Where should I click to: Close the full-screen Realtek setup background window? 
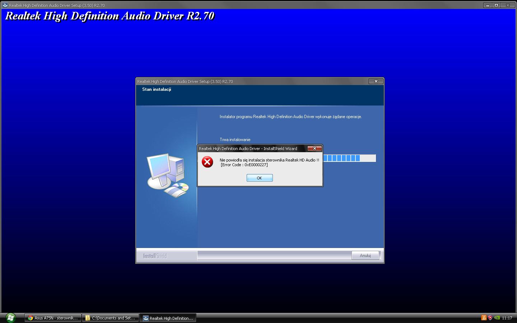click(x=508, y=5)
